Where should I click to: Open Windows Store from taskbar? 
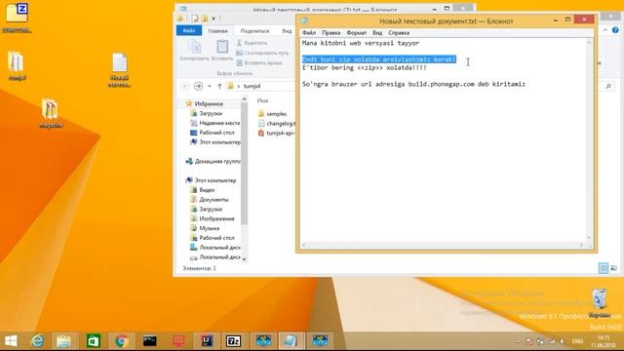tap(94, 341)
